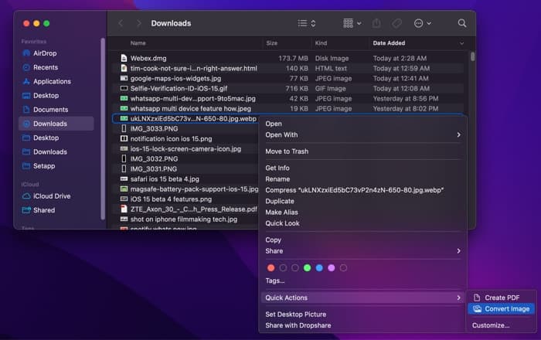This screenshot has height=340, width=541.
Task: Sort by Name column header
Action: point(138,43)
